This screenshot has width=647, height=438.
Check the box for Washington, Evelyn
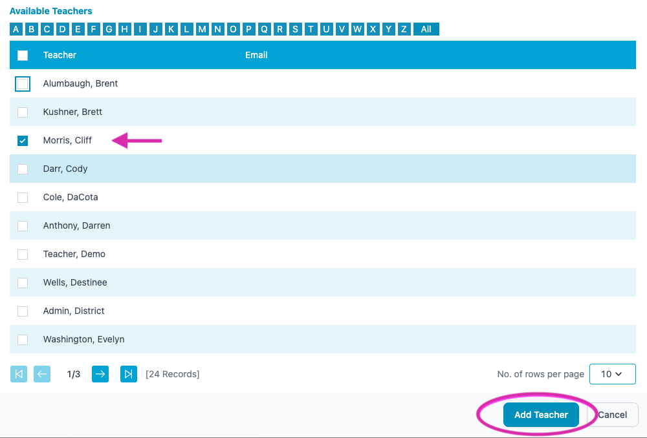pos(23,340)
